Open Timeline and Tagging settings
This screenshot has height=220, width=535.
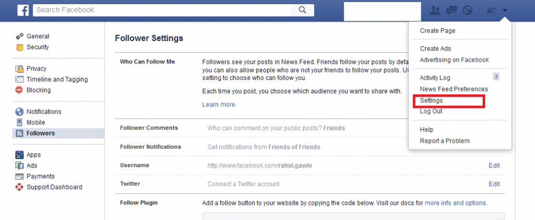(57, 79)
